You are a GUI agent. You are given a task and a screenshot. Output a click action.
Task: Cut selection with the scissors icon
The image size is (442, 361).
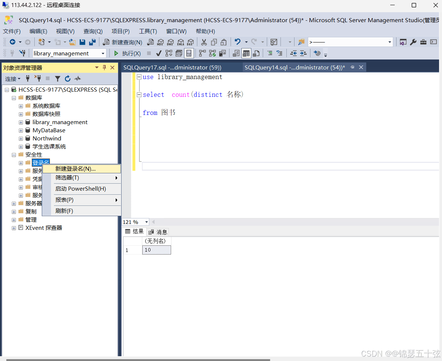204,42
